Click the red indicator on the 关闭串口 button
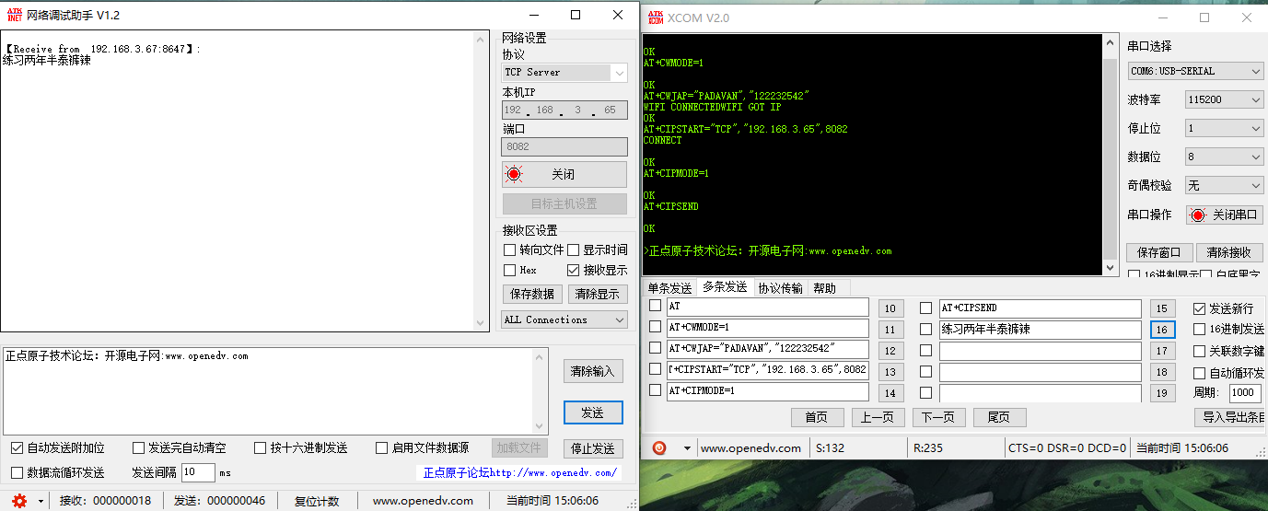The height and width of the screenshot is (511, 1268). coord(1197,215)
